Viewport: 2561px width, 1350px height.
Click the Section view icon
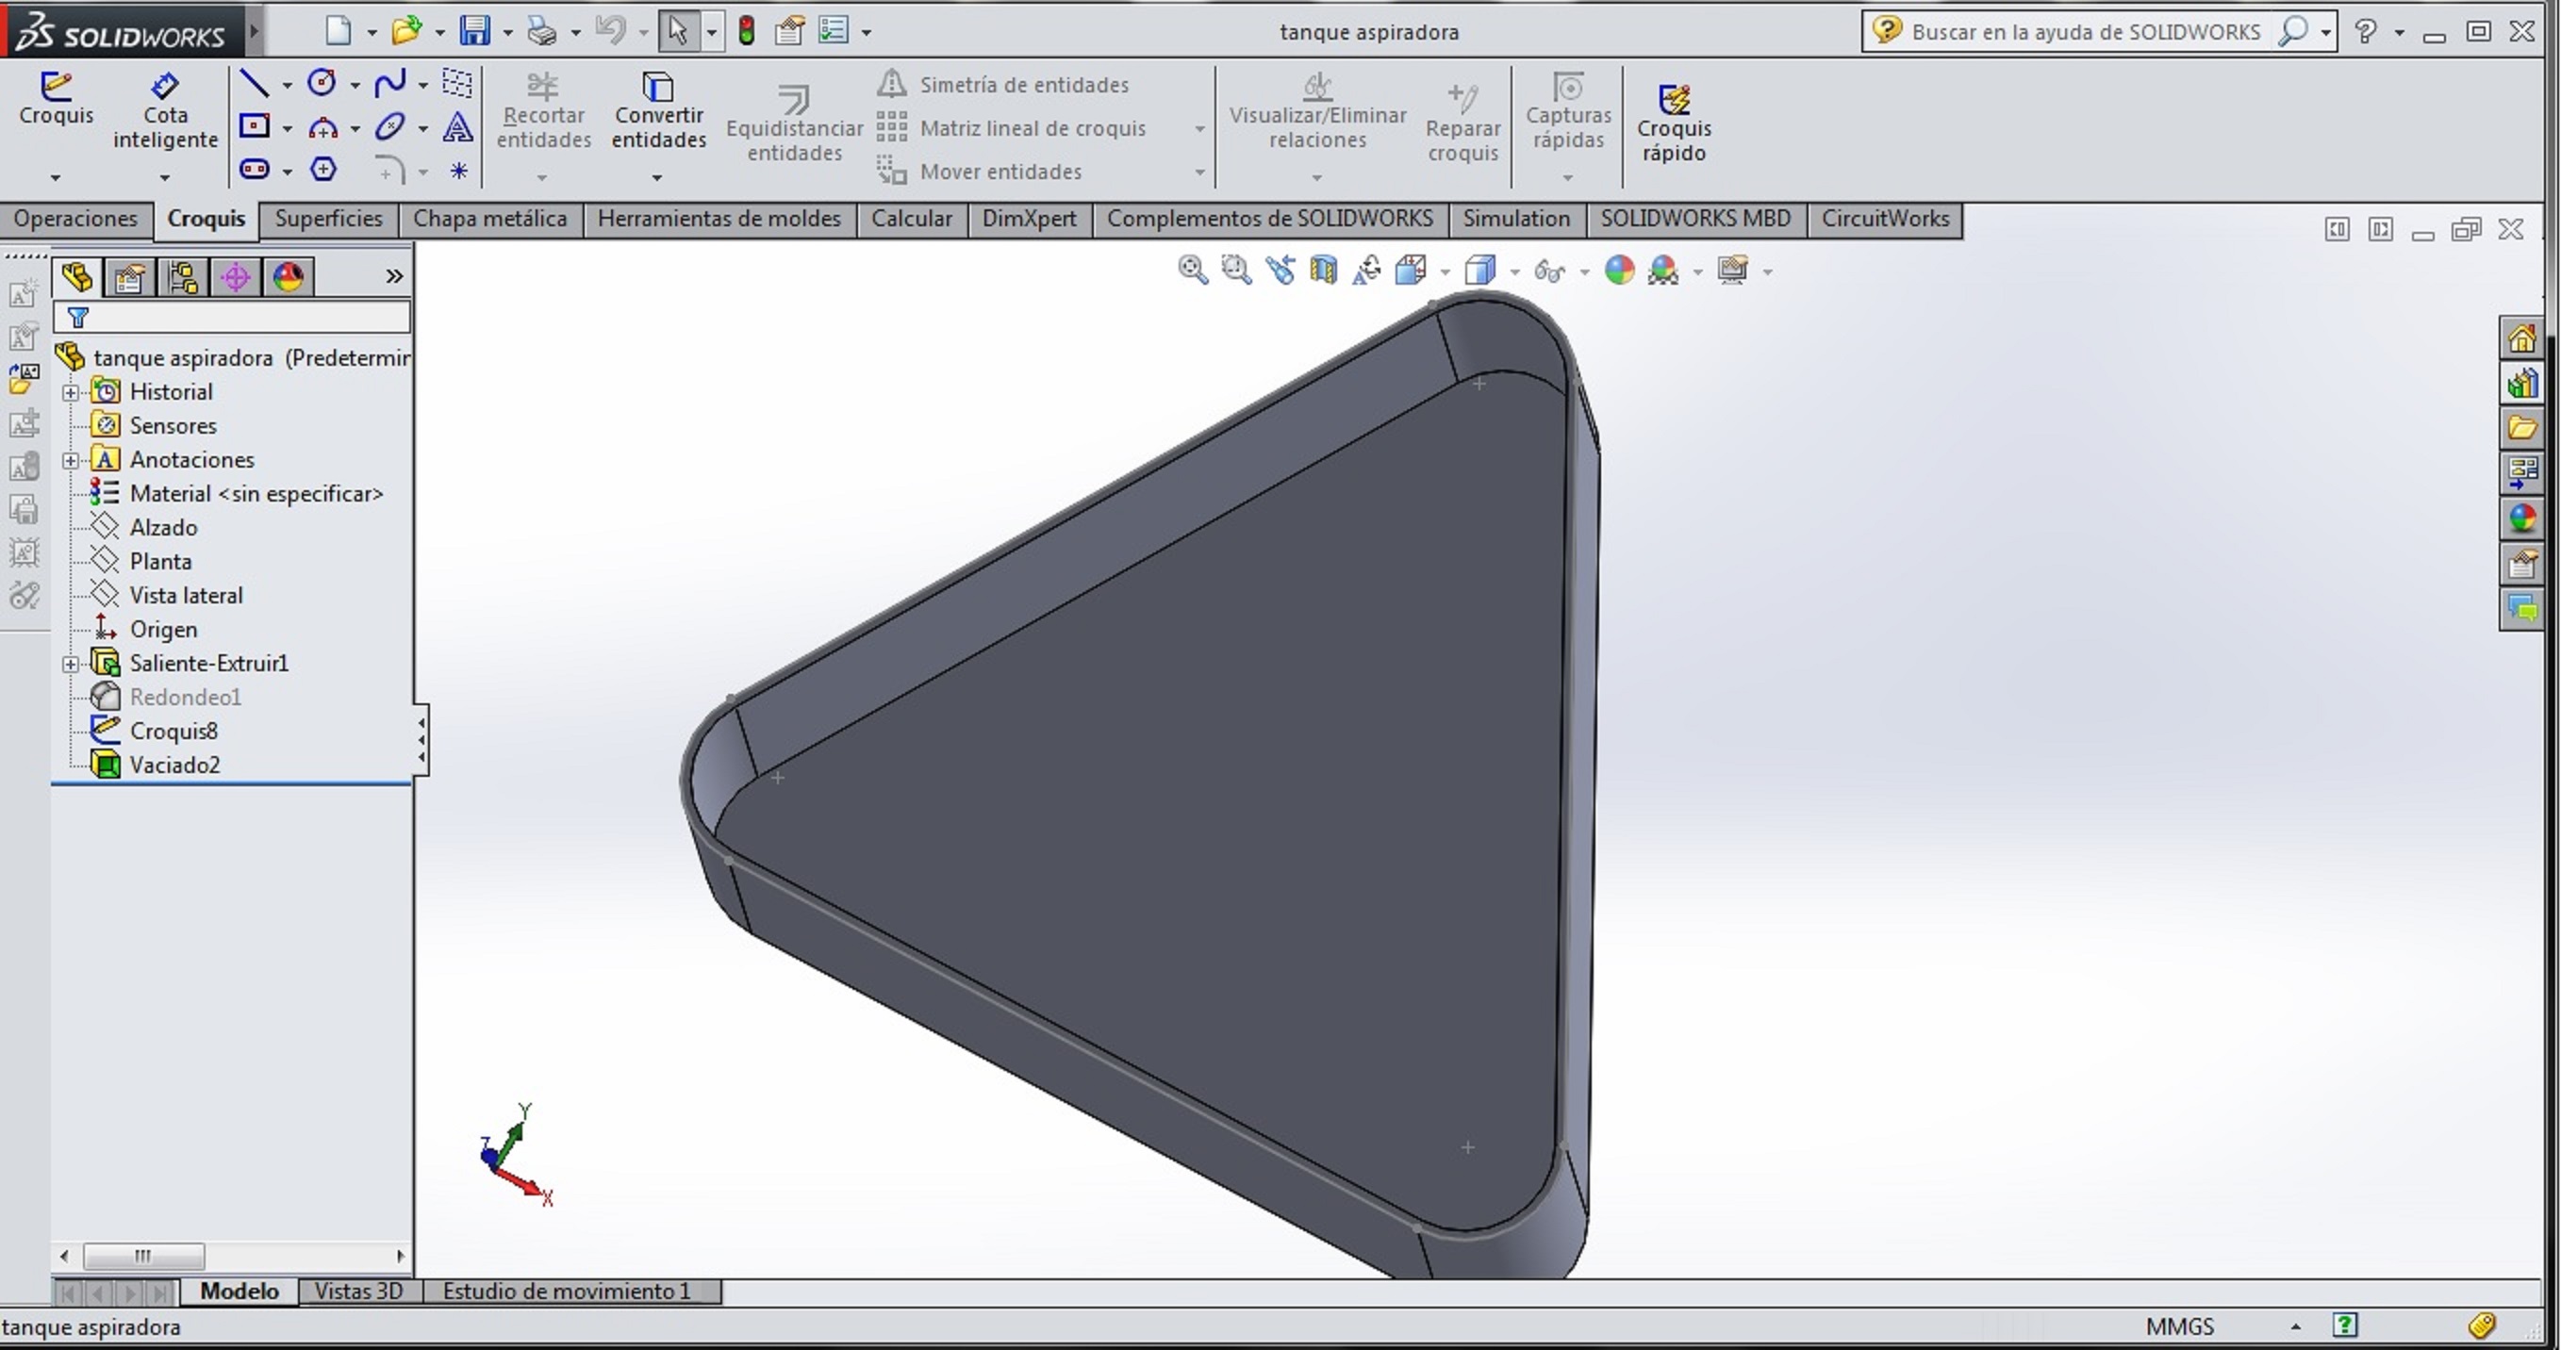coord(1323,271)
